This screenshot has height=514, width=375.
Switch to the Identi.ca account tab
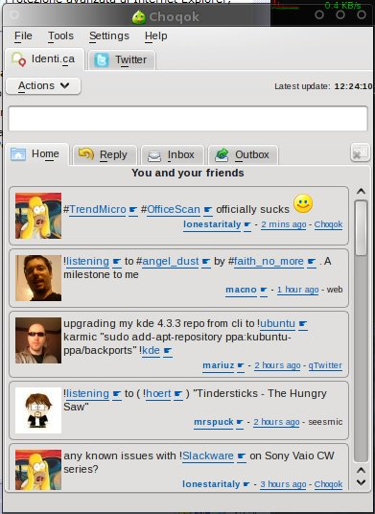click(44, 59)
